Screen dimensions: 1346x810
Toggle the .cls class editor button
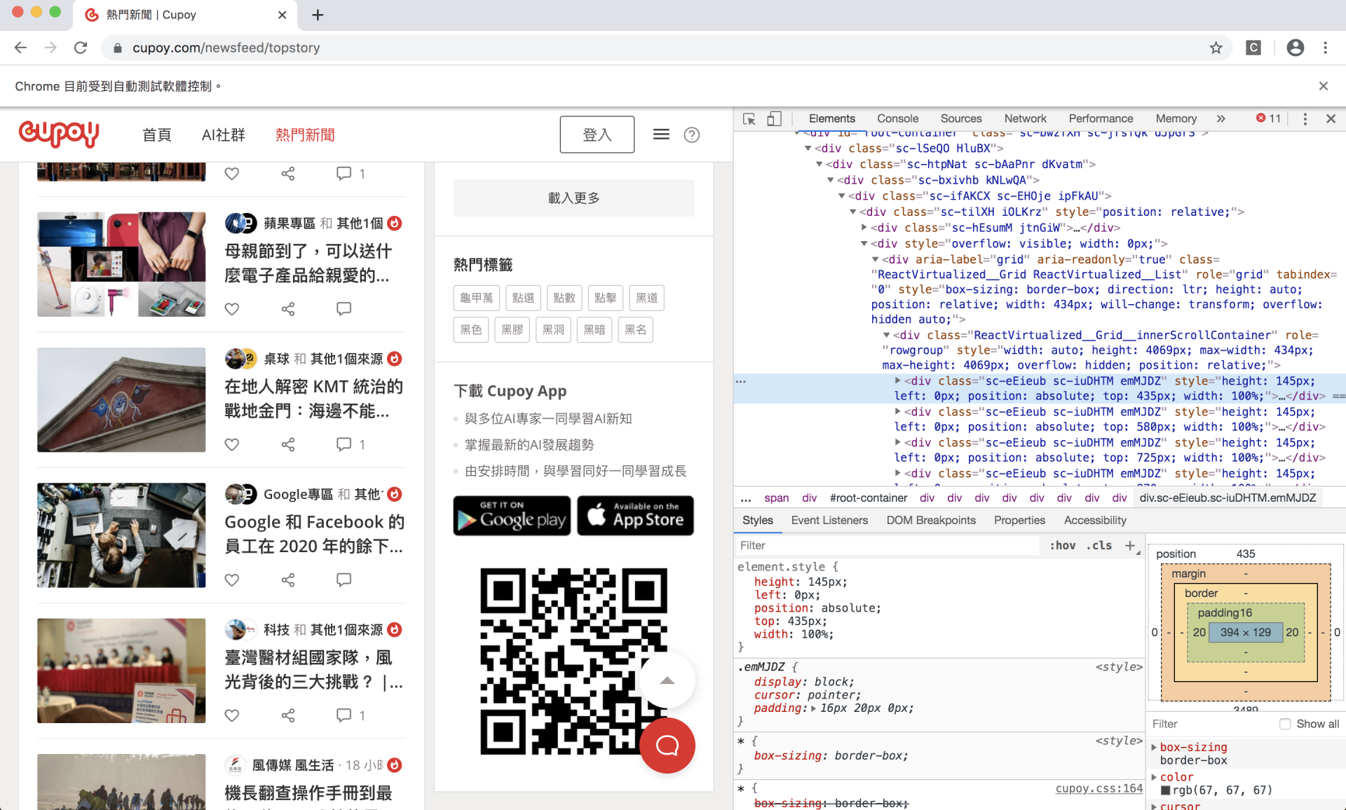tap(1099, 545)
